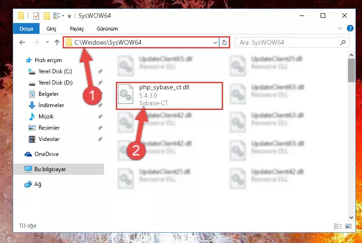The height and width of the screenshot is (243, 362).
Task: Click the pin icon next to Resimler
Action: click(100, 128)
